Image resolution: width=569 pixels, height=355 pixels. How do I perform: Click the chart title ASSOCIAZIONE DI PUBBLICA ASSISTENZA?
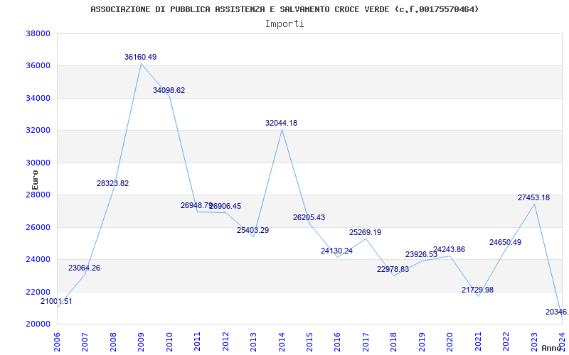coord(284,9)
